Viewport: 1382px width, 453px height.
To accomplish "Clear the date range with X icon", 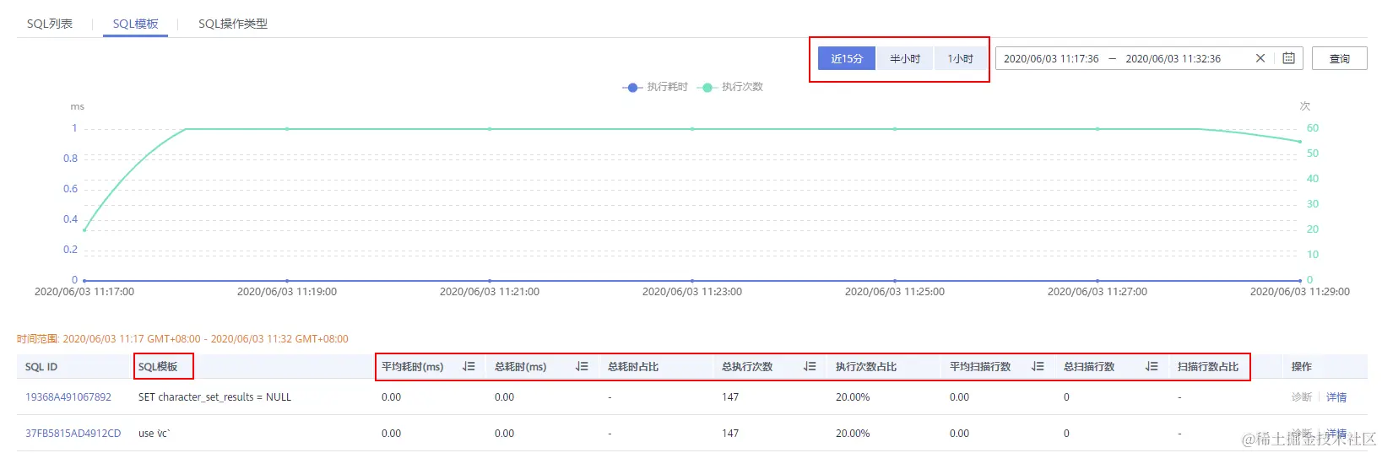I will tap(1260, 58).
